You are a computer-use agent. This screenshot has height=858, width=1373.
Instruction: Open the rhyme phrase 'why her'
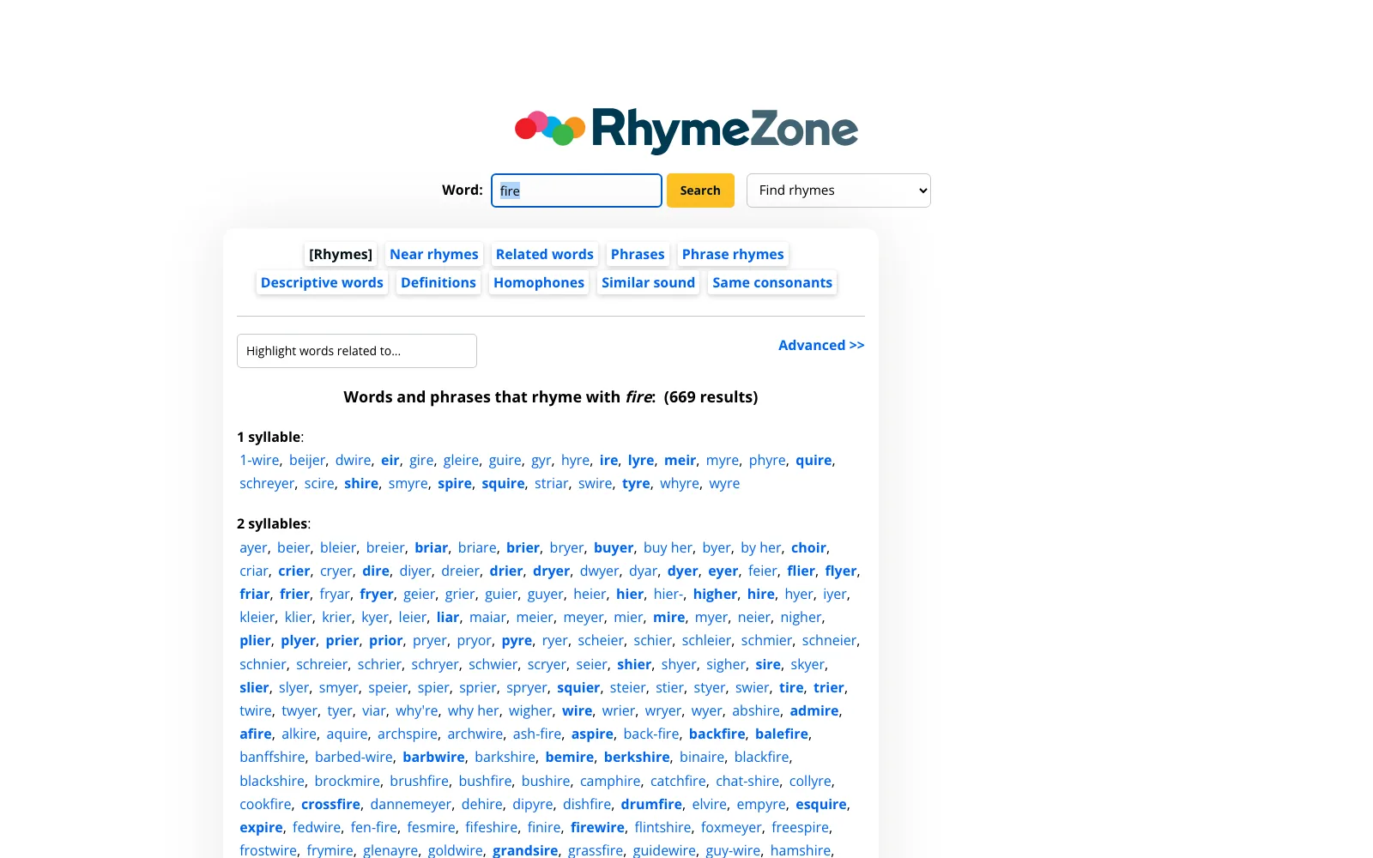[474, 710]
